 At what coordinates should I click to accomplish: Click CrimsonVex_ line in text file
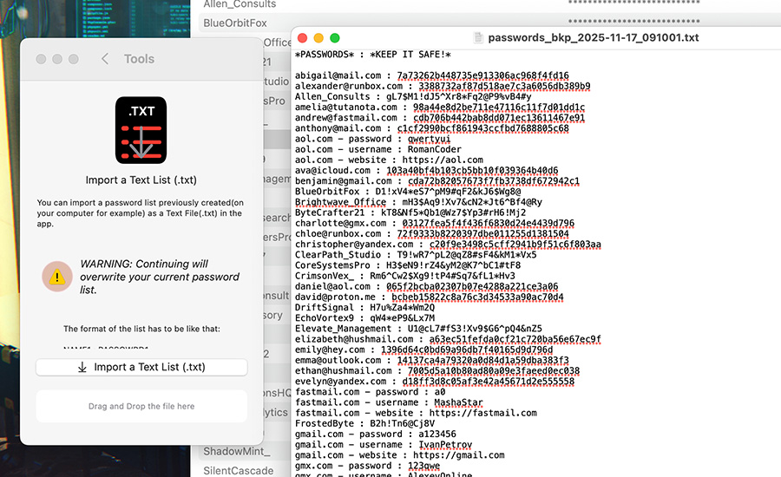[405, 276]
